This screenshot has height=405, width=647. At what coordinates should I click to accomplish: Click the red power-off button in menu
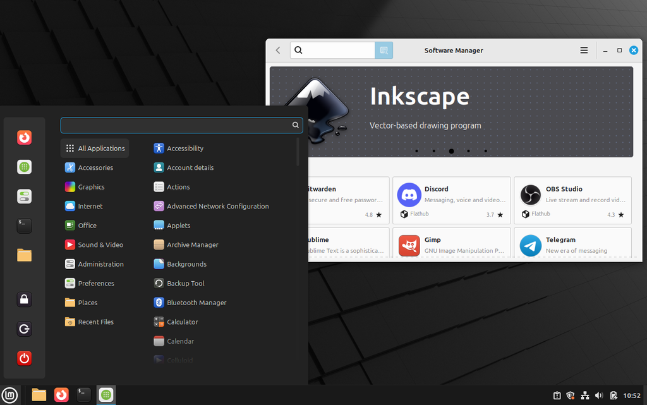pos(25,358)
